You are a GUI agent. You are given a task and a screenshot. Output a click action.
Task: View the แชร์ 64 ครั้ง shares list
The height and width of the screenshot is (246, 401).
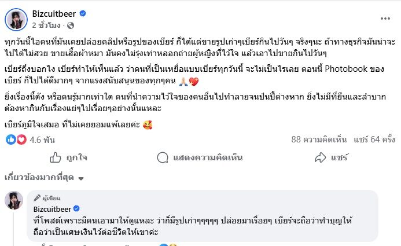coord(374,139)
